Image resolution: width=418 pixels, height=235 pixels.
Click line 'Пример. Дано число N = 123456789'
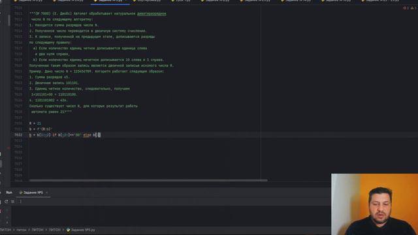[97, 71]
